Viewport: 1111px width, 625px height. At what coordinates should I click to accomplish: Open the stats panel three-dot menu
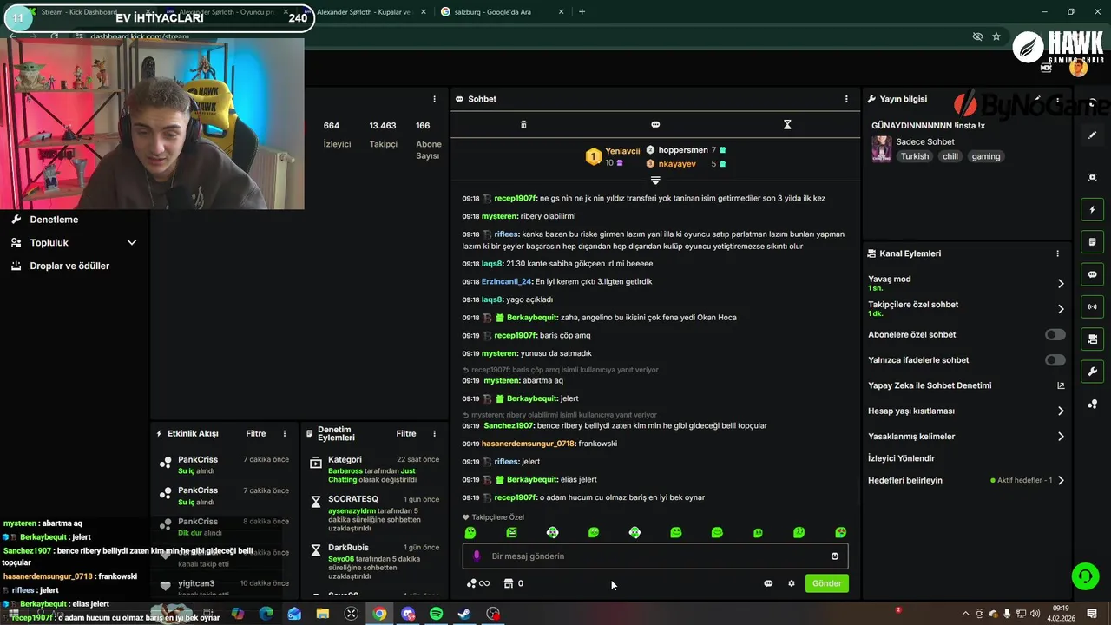[x=435, y=99]
